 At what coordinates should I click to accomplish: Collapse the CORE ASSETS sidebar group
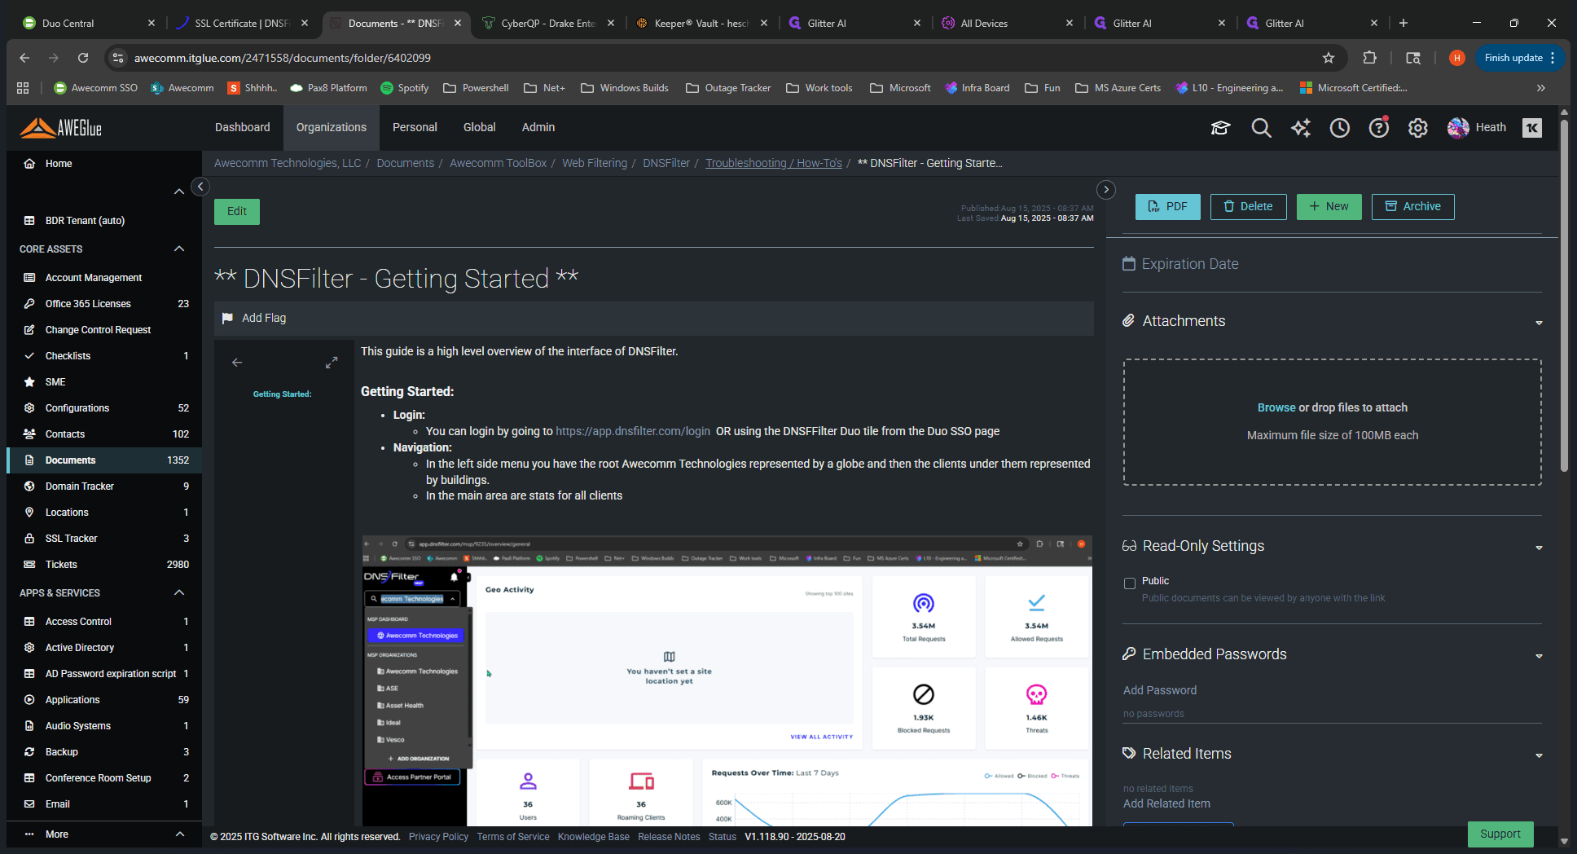tap(179, 249)
